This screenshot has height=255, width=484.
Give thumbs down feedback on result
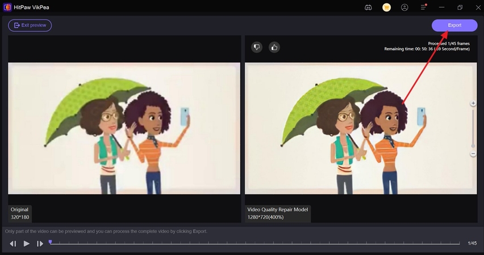pos(257,47)
